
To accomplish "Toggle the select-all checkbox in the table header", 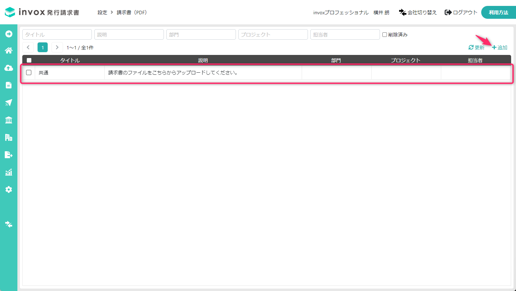I will [x=29, y=60].
